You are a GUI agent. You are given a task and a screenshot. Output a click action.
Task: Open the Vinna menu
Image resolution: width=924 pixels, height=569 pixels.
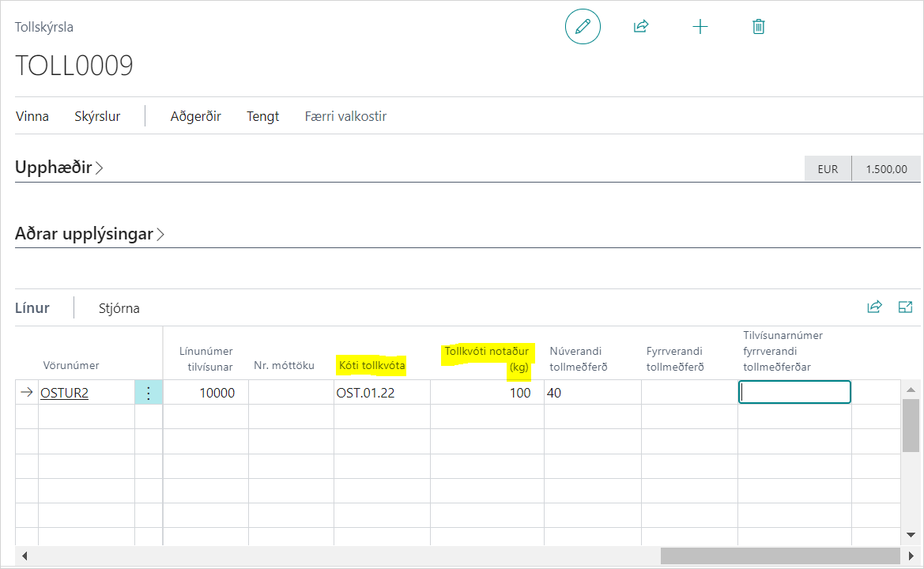coord(32,116)
